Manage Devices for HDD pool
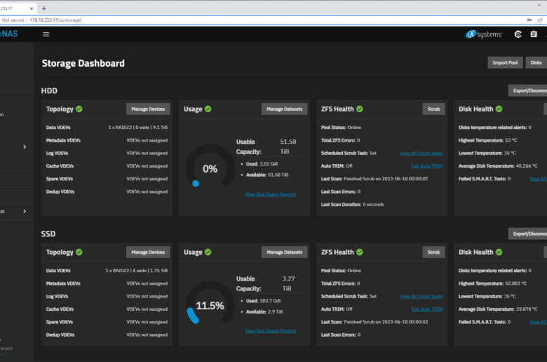The height and width of the screenshot is (362, 547). point(148,109)
